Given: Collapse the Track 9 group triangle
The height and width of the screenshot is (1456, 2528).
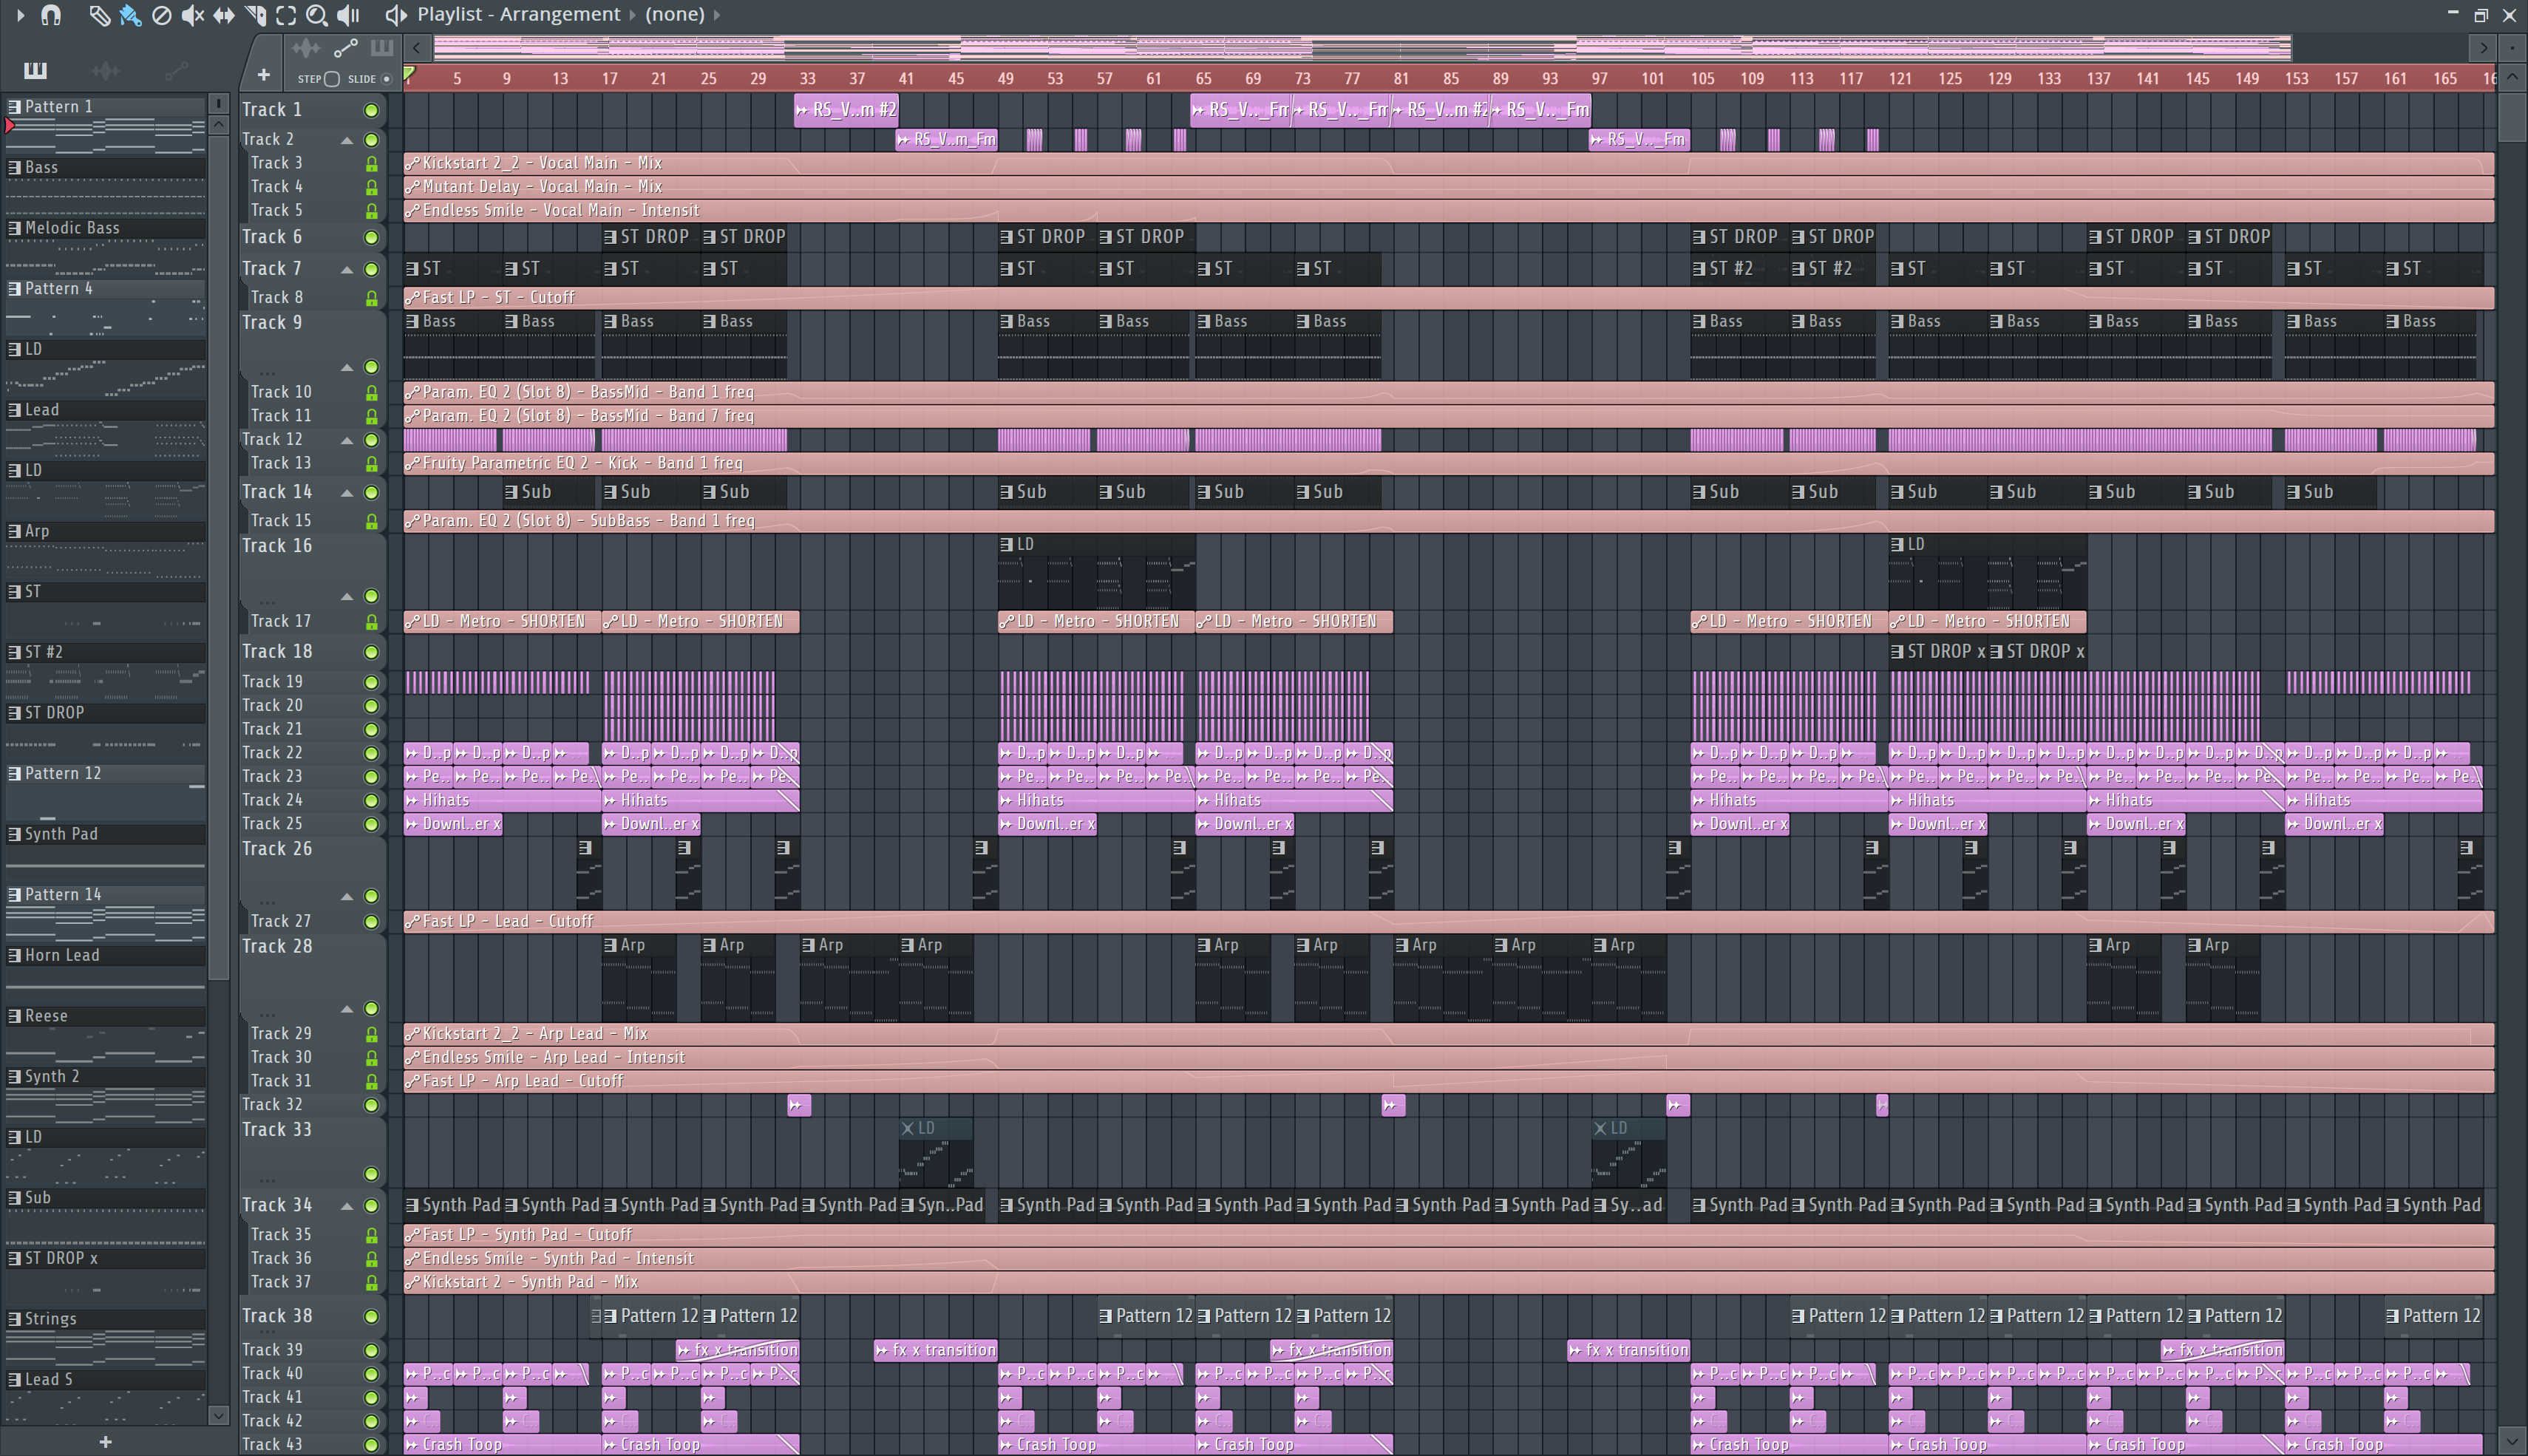Looking at the screenshot, I should coord(347,367).
